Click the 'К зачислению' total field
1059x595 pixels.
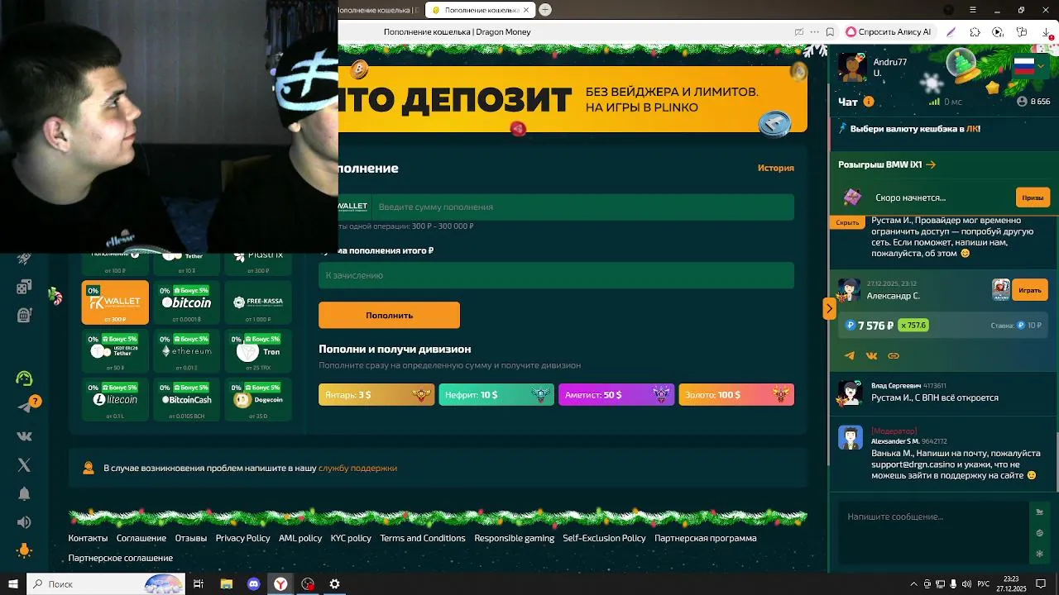[x=556, y=275]
